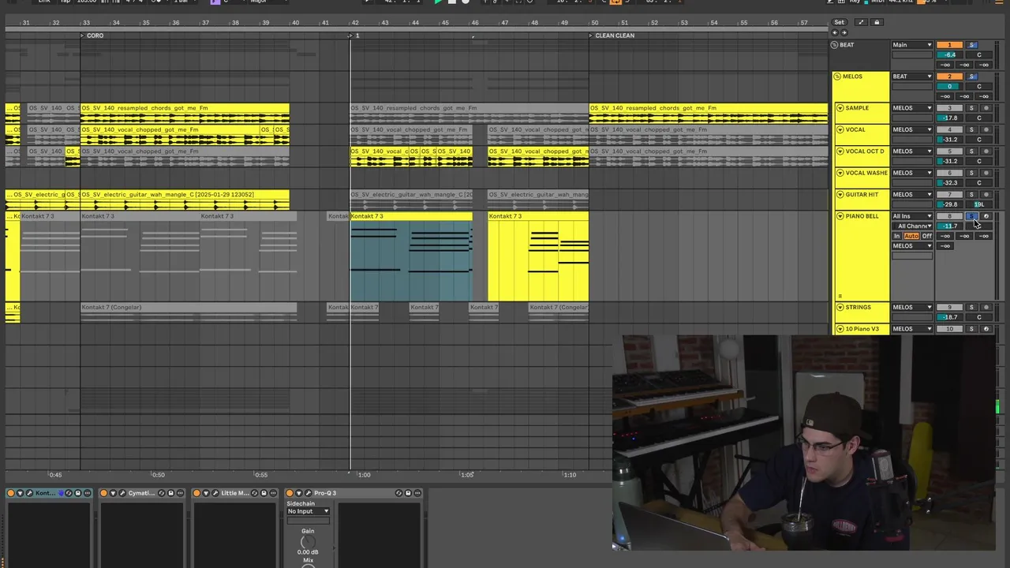This screenshot has width=1010, height=568.
Task: Open Pro-Q 3 plug-in window wrench icon
Action: pos(309,493)
